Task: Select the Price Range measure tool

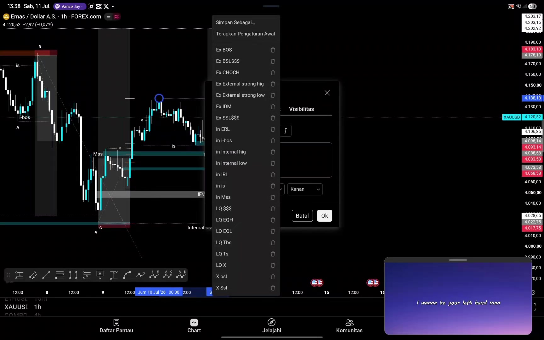Action: pos(114,275)
